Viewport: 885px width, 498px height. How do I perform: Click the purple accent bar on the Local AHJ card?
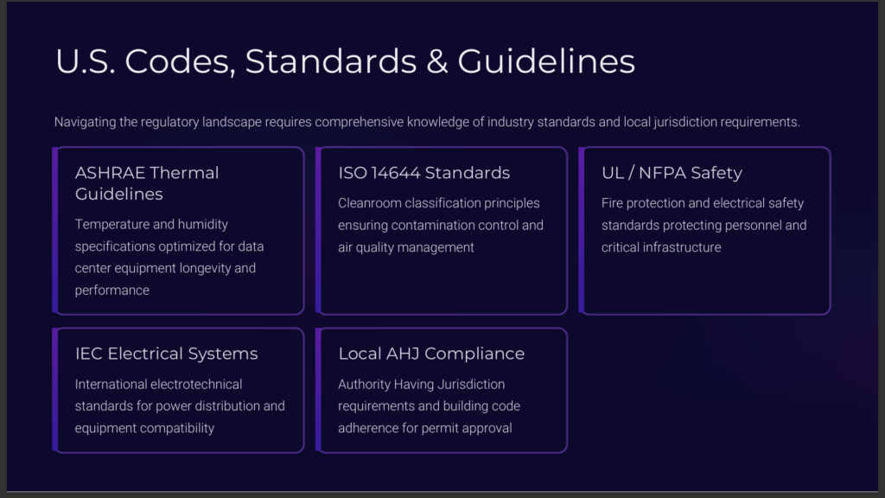point(318,390)
